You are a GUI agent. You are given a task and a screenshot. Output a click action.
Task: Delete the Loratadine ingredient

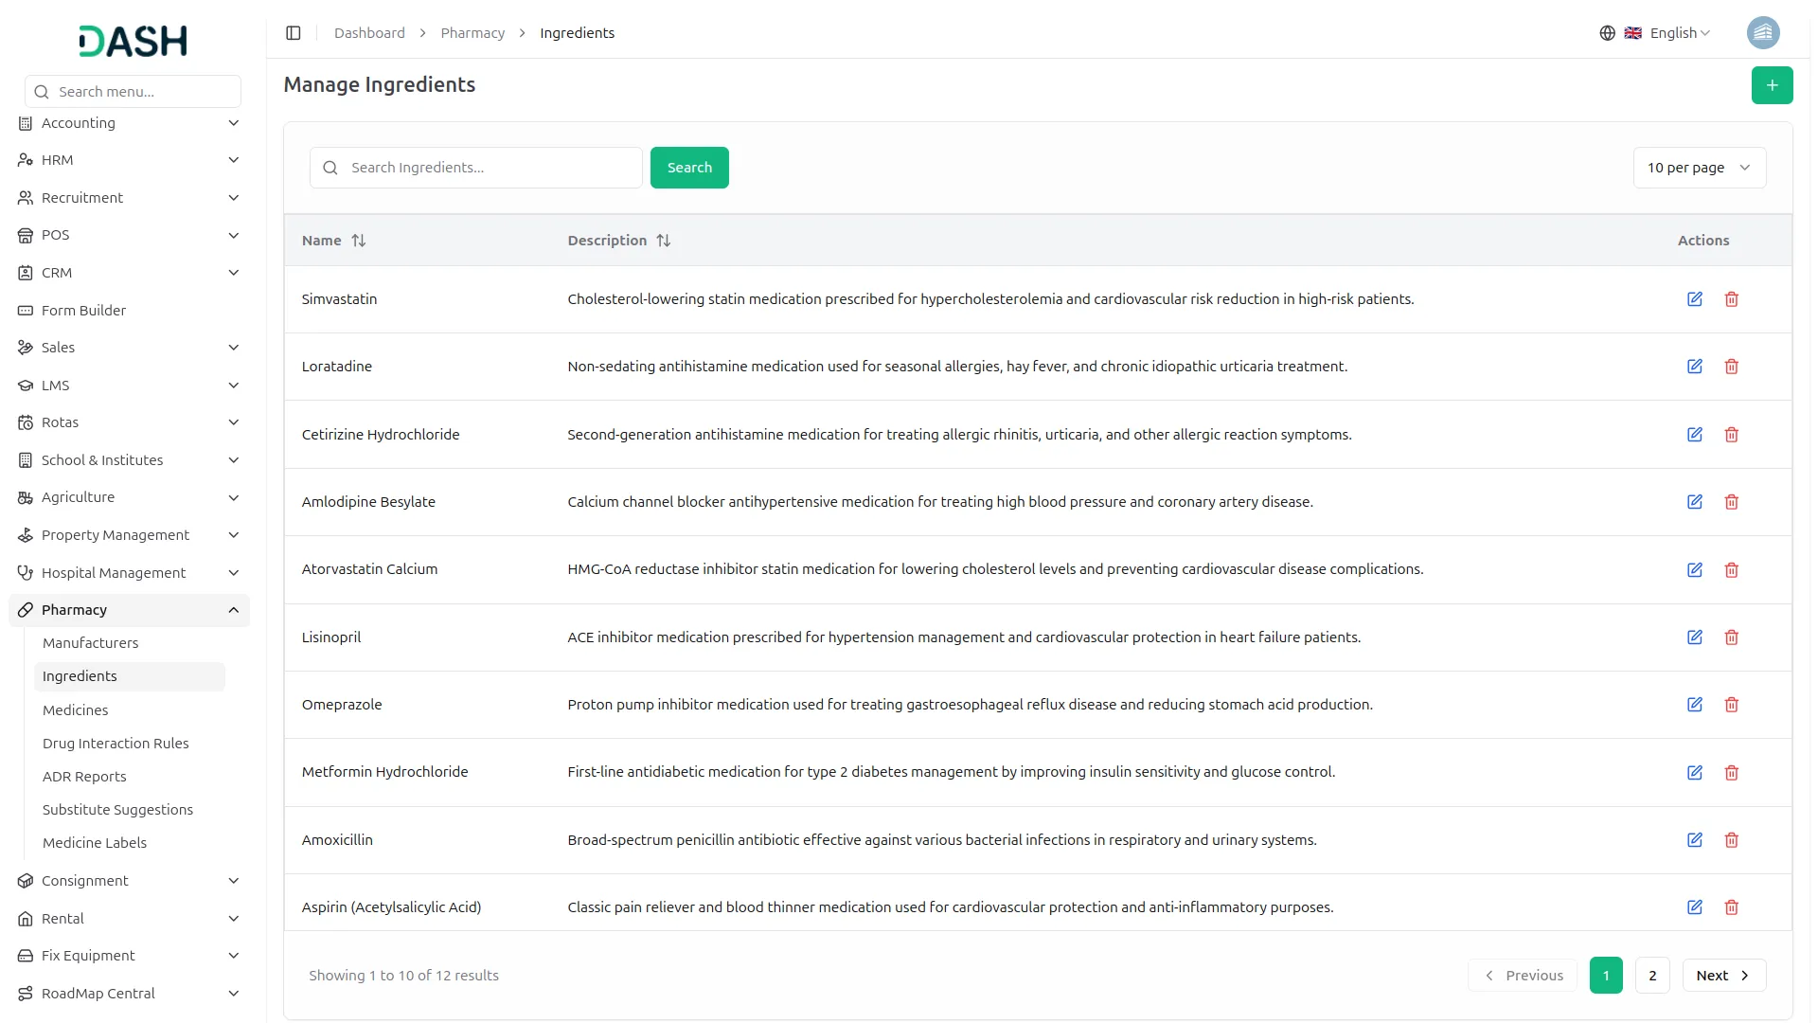pyautogui.click(x=1731, y=367)
